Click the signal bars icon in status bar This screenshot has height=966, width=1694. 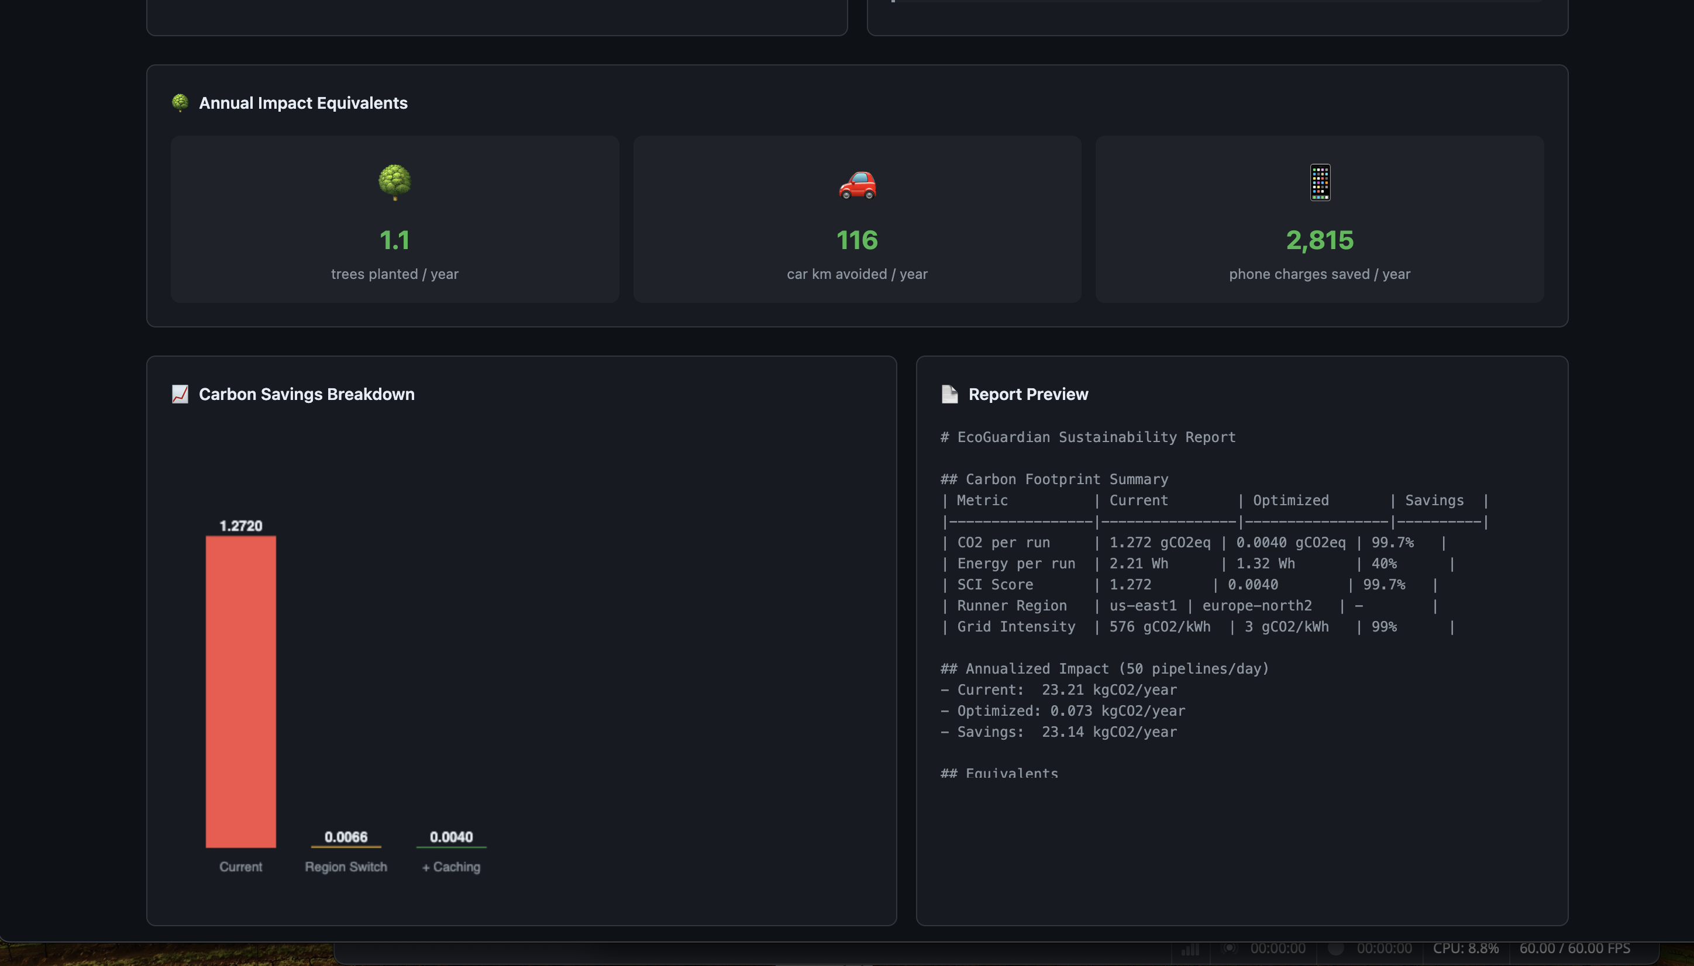tap(1190, 948)
